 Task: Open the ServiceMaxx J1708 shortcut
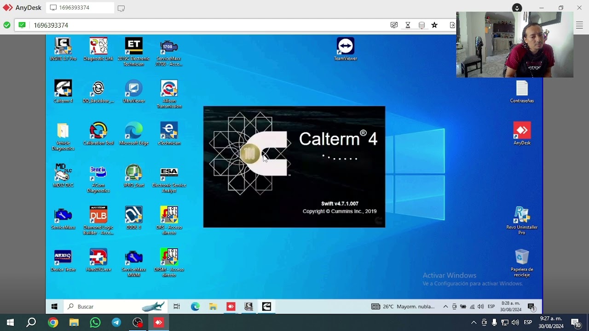tap(169, 52)
